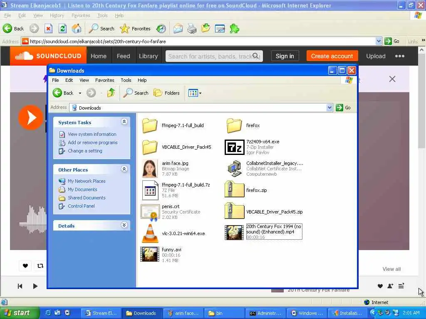
Task: Open the Tools menu in Downloads window
Action: pos(126,80)
